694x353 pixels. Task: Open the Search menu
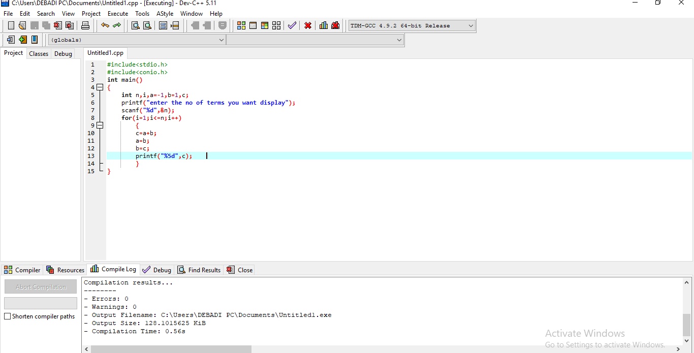(x=46, y=14)
